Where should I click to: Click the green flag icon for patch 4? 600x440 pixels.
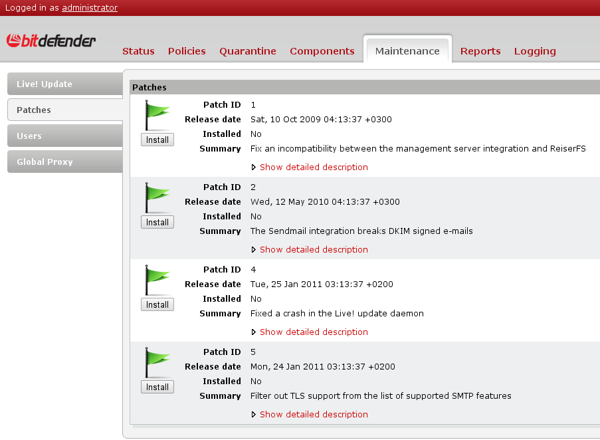[x=157, y=280]
